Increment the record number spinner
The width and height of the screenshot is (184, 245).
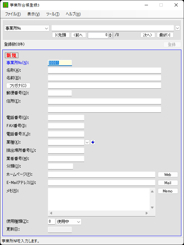[x=110, y=34]
